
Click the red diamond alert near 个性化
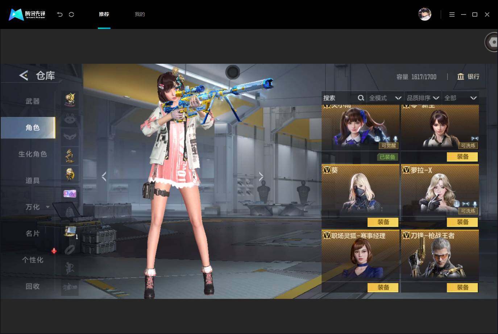pos(54,251)
